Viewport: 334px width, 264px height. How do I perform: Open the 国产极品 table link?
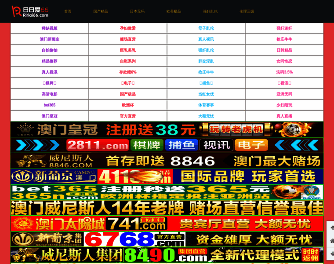tap(128, 94)
